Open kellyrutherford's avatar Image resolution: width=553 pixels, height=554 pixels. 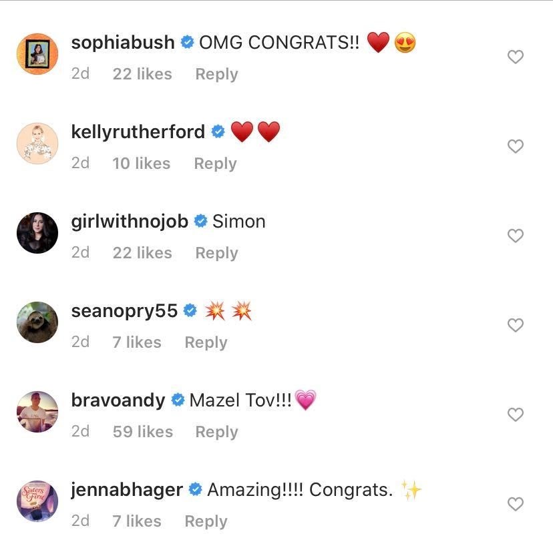[x=37, y=144]
